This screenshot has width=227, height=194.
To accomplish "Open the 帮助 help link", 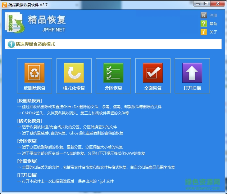I will pyautogui.click(x=213, y=24).
